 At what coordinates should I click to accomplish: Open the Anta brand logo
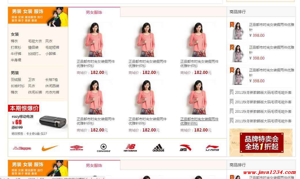click(185, 148)
